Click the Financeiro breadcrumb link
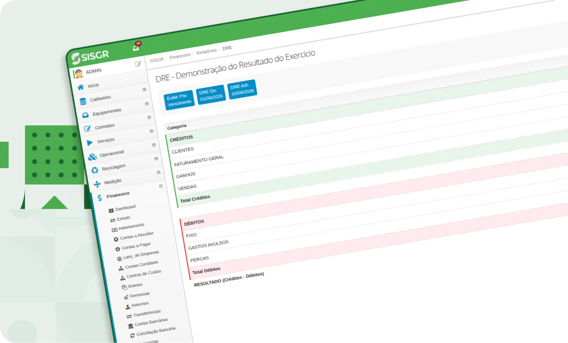Viewport: 568px width, 343px height. (180, 56)
